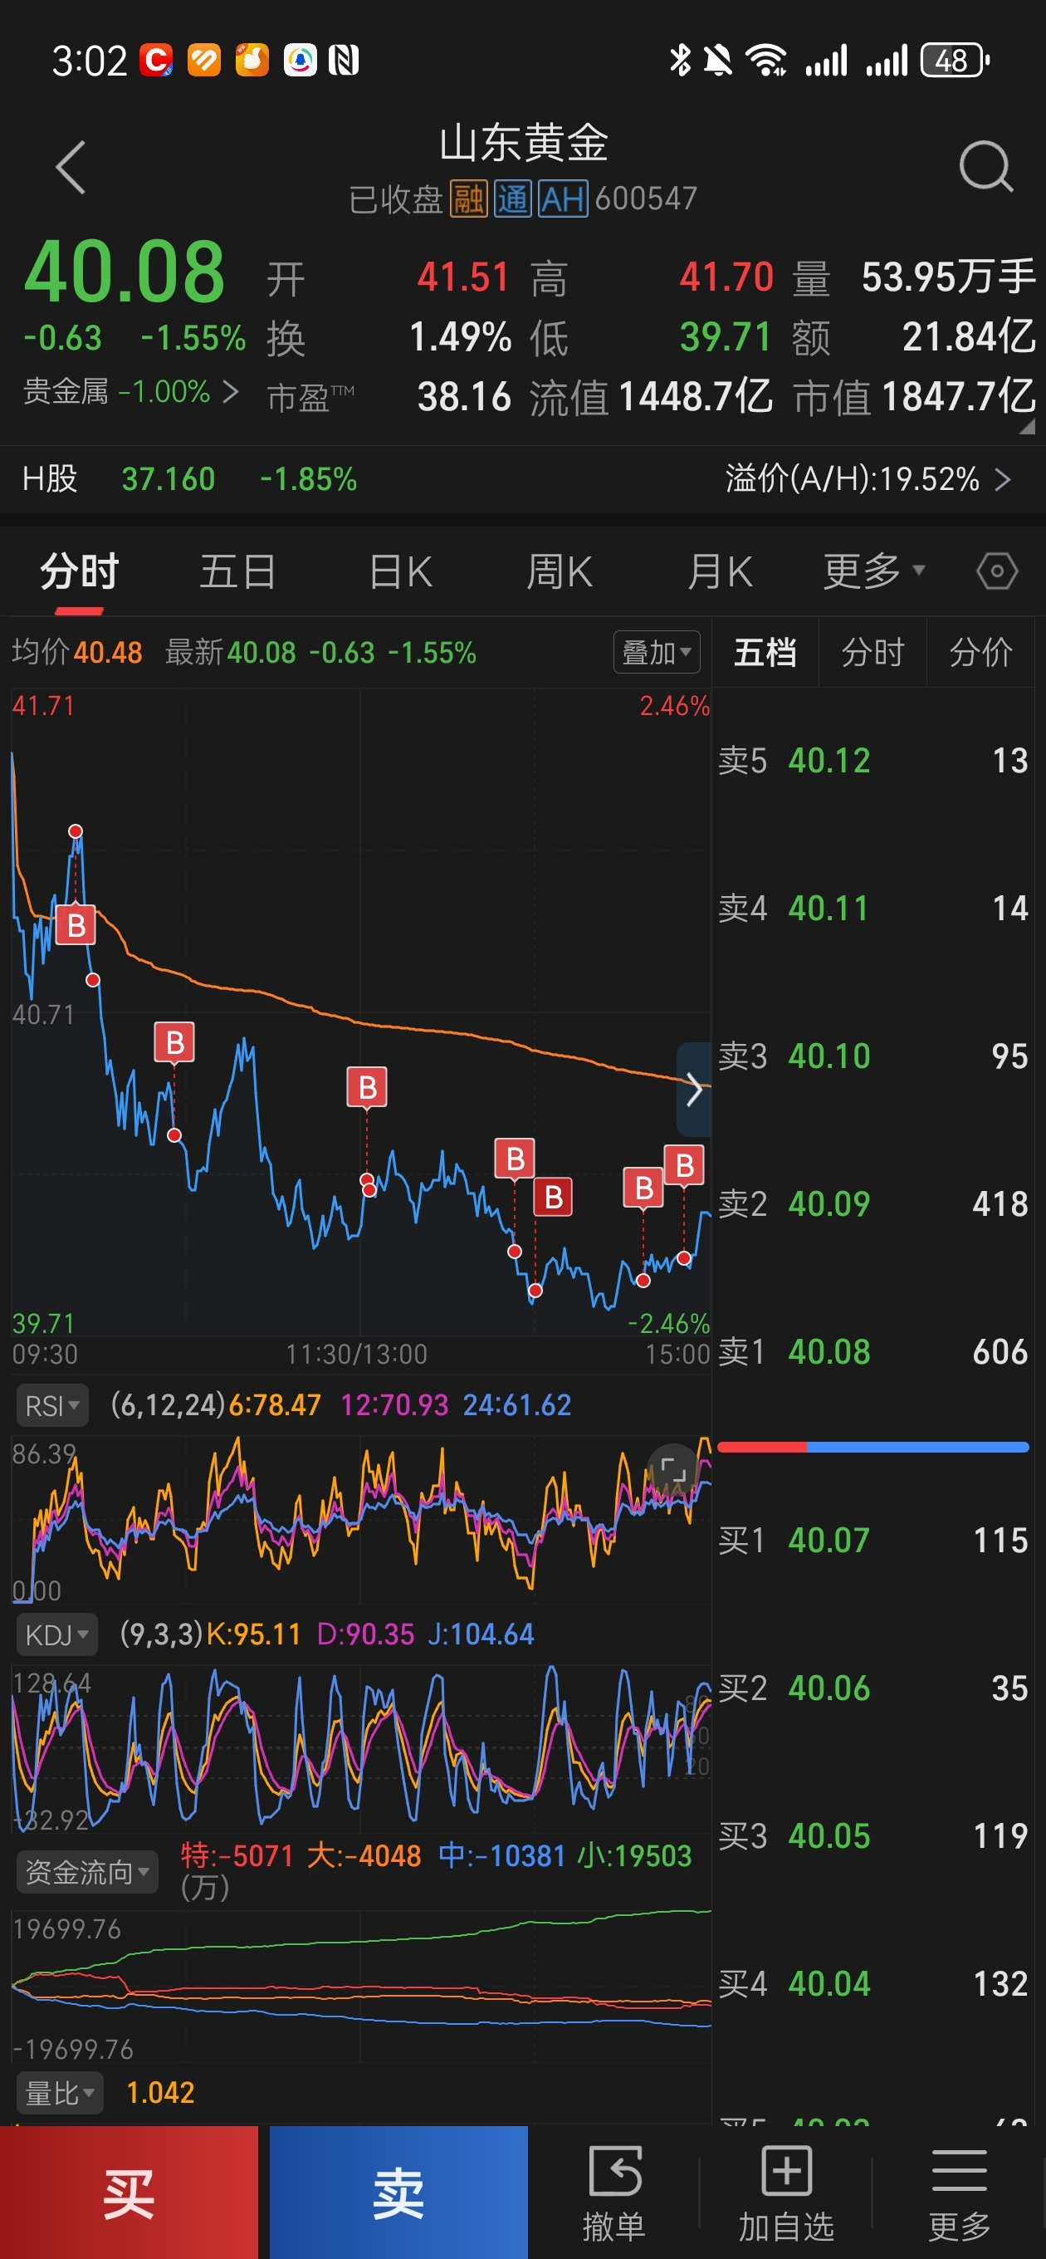Expand fullscreen chart icon on RSI panel
Screen dimensions: 1046x2259
pos(672,1469)
